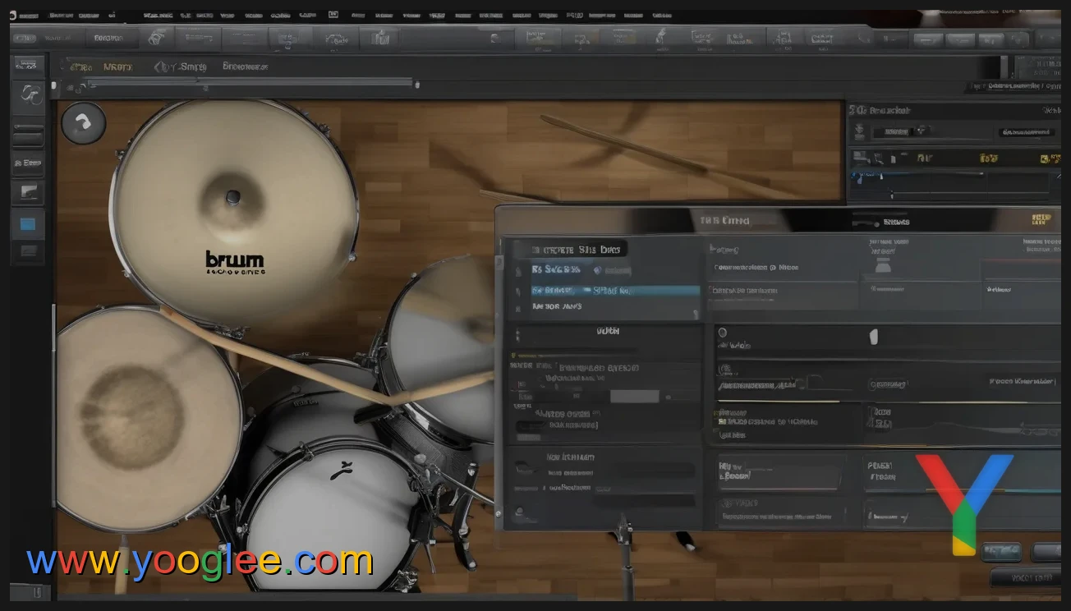Click the circular arrow icon above the snare drum

(84, 123)
